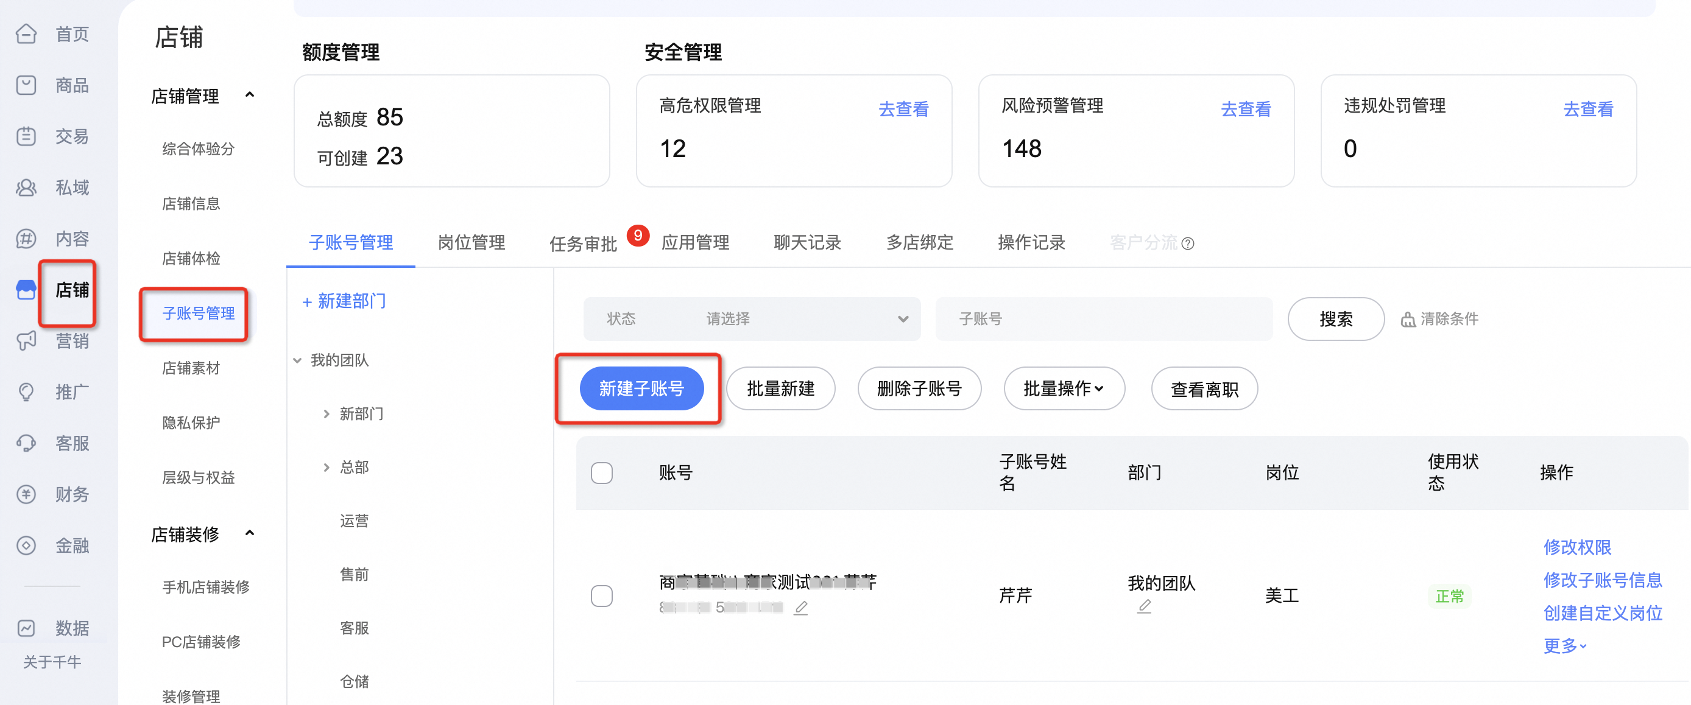Switch to the 岗位管理 tab
1691x705 pixels.
click(x=471, y=243)
